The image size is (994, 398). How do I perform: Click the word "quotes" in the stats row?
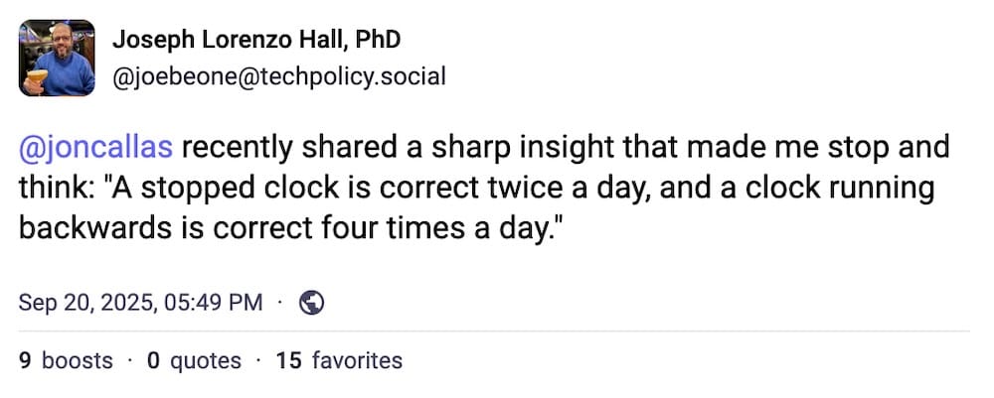206,360
